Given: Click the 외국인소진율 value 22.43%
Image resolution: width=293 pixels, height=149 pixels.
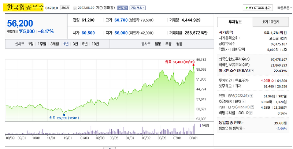Looking at the screenshot, I should 281,71.
